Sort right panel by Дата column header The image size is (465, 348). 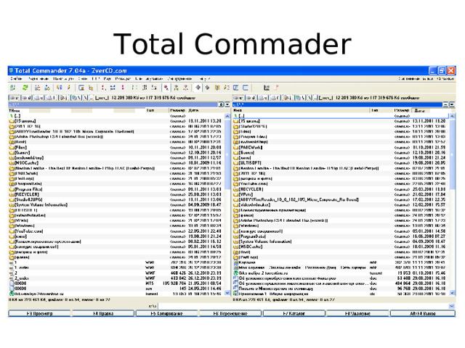[x=431, y=110]
